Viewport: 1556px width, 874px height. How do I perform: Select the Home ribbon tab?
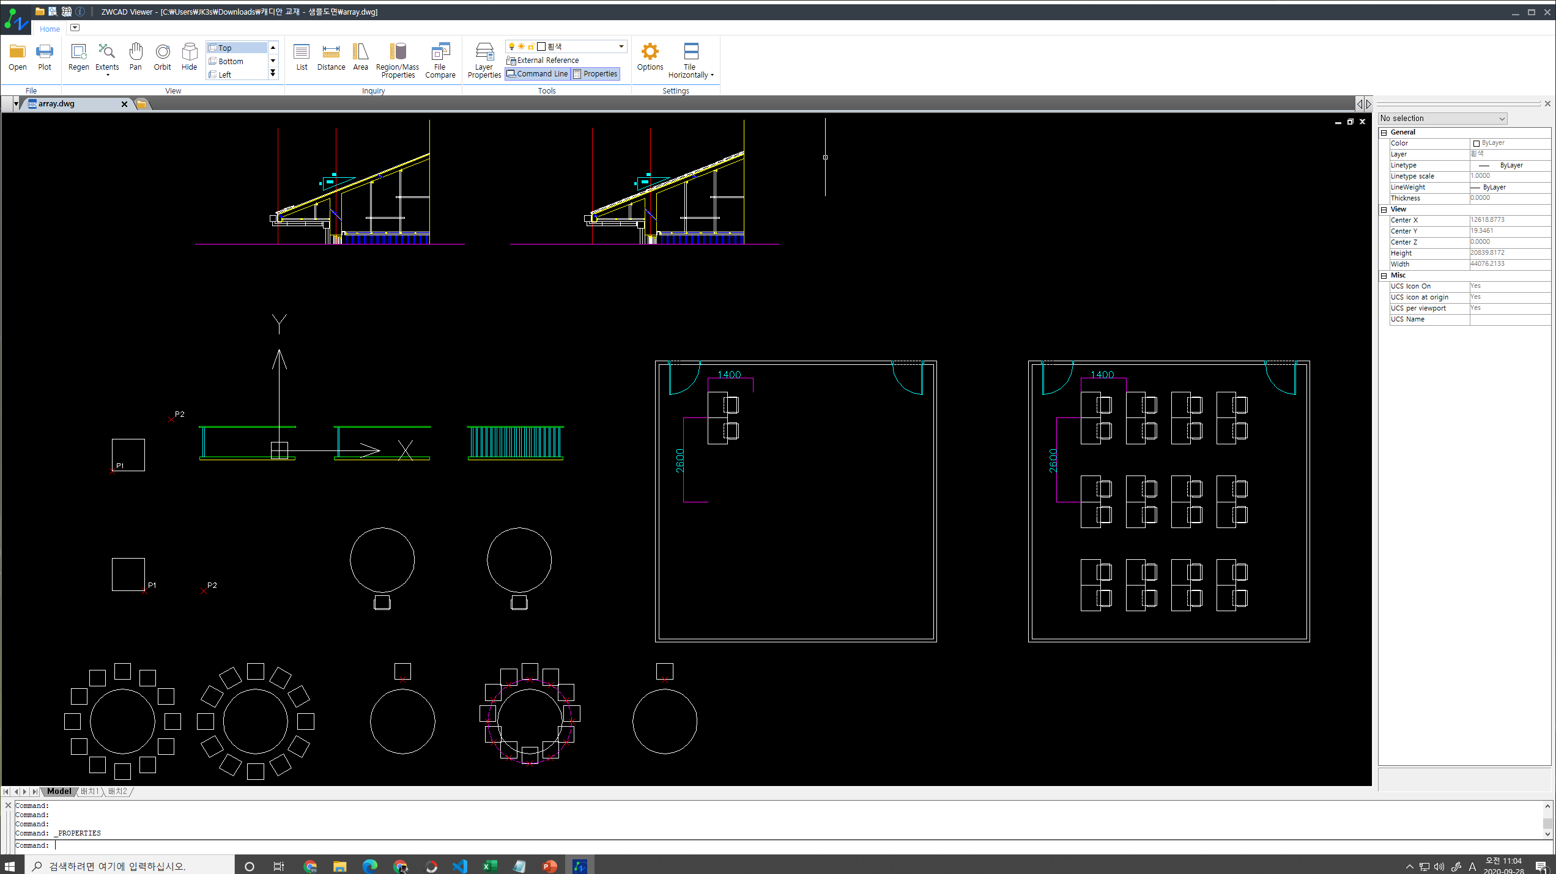pyautogui.click(x=50, y=29)
